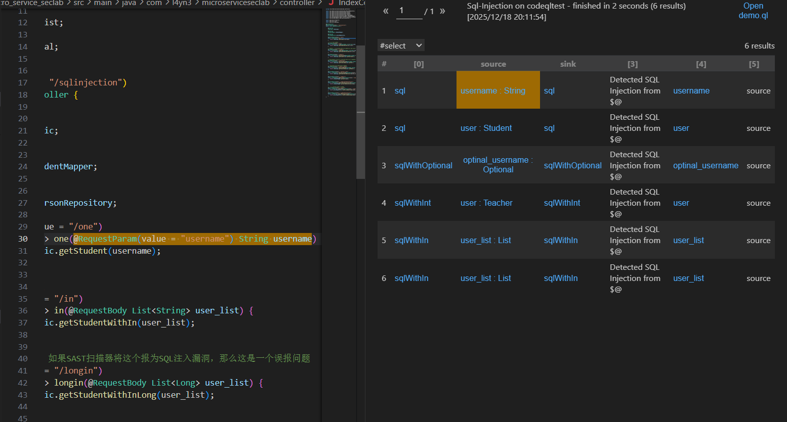Select the 'username : String' source in row 1
787x422 pixels.
pyautogui.click(x=492, y=91)
